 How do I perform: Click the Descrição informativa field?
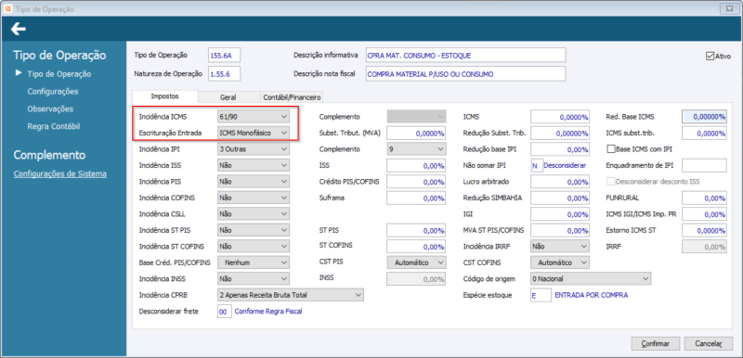click(466, 55)
